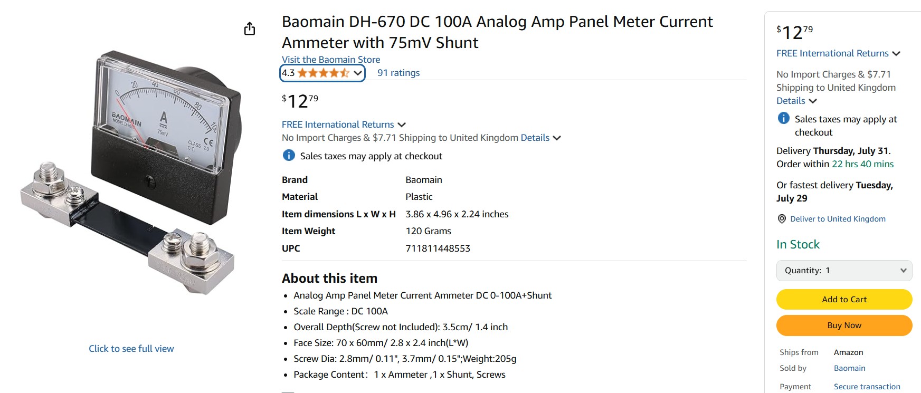This screenshot has width=921, height=393.
Task: Click the info icon in the buy box
Action: [x=784, y=119]
